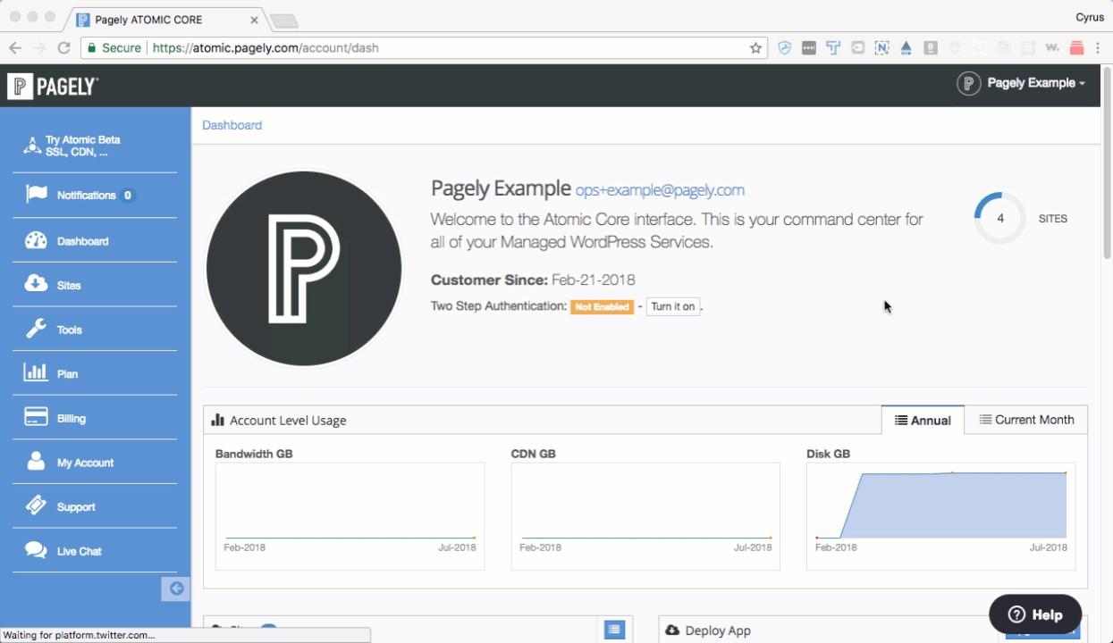1113x643 pixels.
Task: Click the Cyrus profile button
Action: click(x=1091, y=16)
